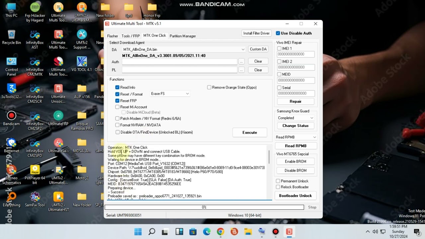
Task: Launch 3uTools desktop shortcut
Action: [x=11, y=91]
